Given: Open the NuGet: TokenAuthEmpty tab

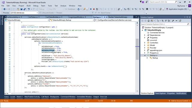Looking at the screenshot, I should (x=118, y=17).
